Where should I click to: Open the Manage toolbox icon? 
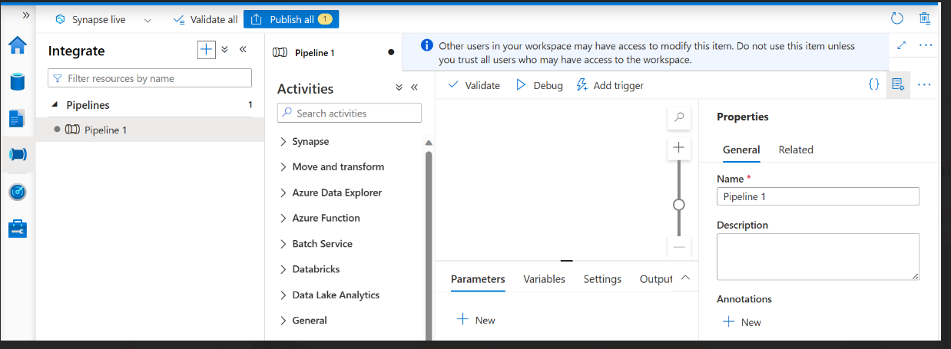18,228
